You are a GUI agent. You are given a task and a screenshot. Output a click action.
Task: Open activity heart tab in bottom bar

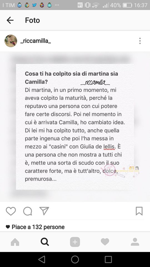(x=105, y=242)
